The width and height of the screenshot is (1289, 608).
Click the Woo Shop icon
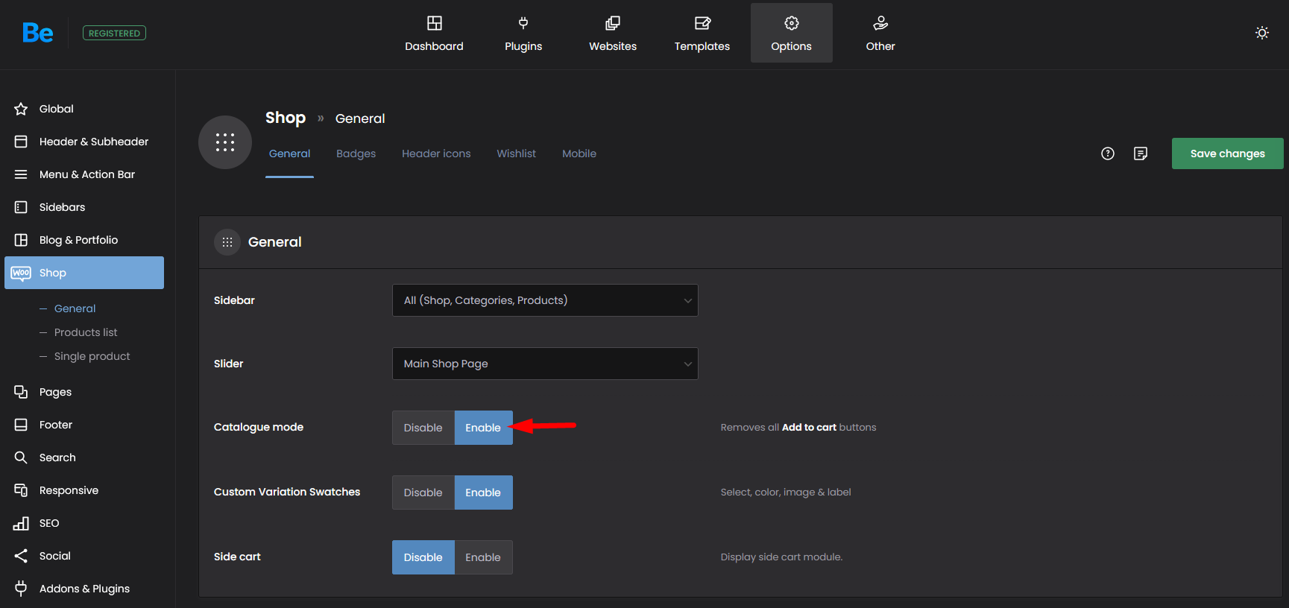point(21,273)
